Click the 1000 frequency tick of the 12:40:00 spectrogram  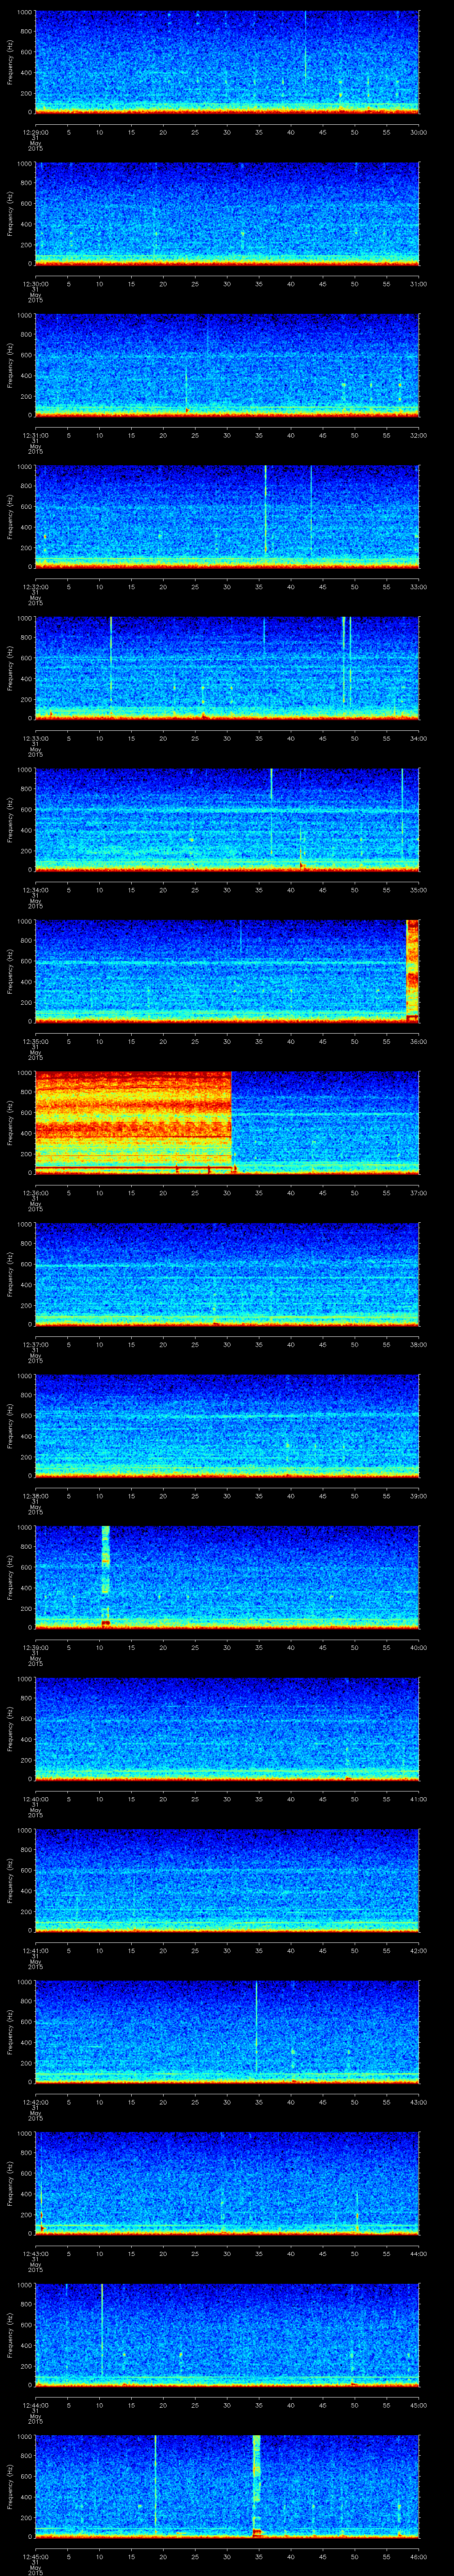tap(24, 1679)
